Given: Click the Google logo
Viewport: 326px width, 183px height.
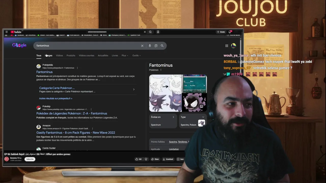Looking at the screenshot, I should tap(19, 45).
